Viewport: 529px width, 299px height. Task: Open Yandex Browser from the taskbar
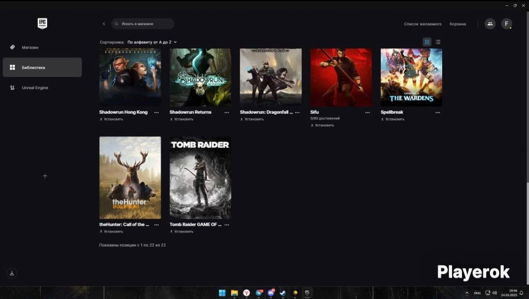246,293
